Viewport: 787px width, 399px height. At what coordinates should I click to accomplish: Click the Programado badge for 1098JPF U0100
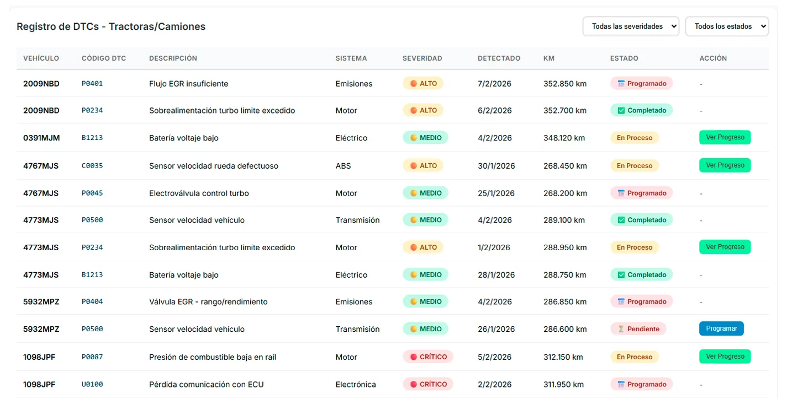pos(641,384)
